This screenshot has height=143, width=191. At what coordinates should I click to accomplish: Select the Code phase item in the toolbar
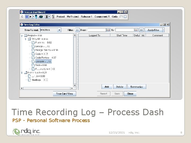click(x=115, y=17)
